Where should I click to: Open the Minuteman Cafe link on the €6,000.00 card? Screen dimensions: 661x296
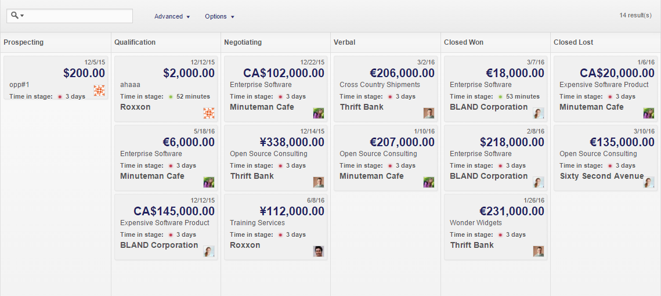coord(152,176)
